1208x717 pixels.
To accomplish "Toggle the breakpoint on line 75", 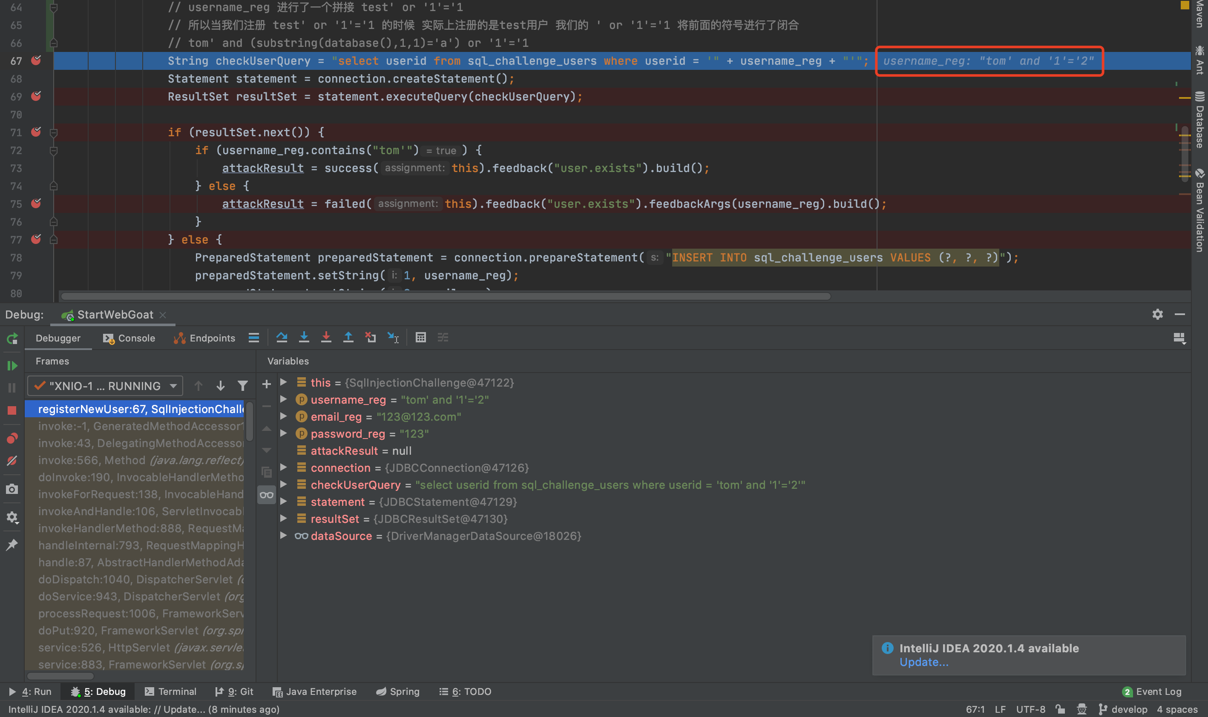I will point(36,204).
